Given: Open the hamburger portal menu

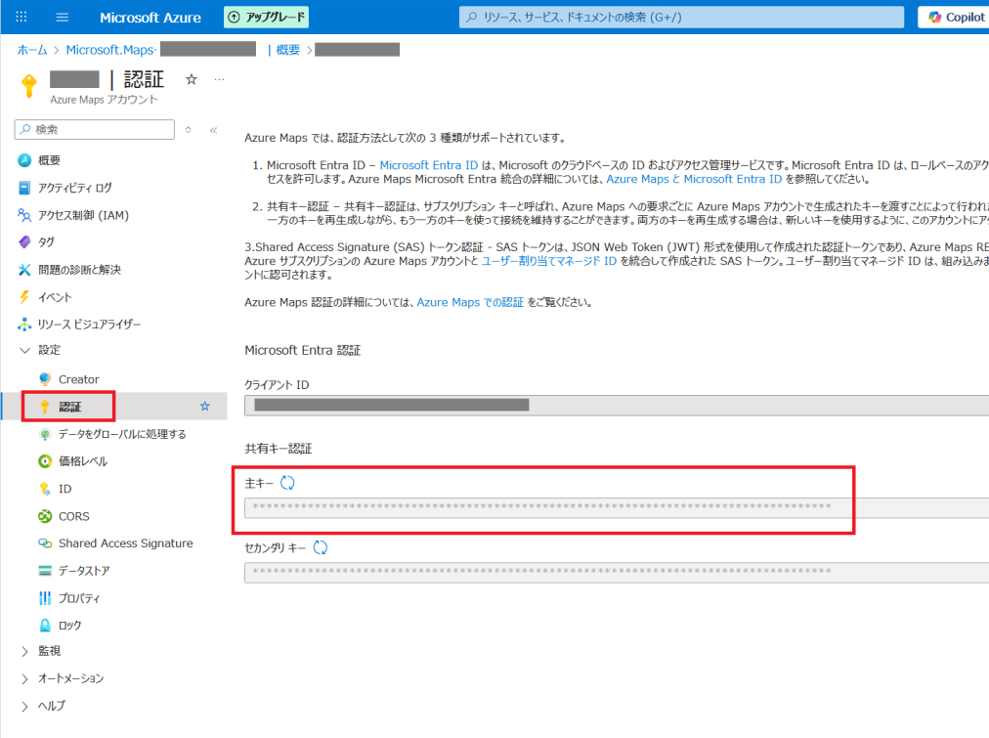Looking at the screenshot, I should point(62,17).
